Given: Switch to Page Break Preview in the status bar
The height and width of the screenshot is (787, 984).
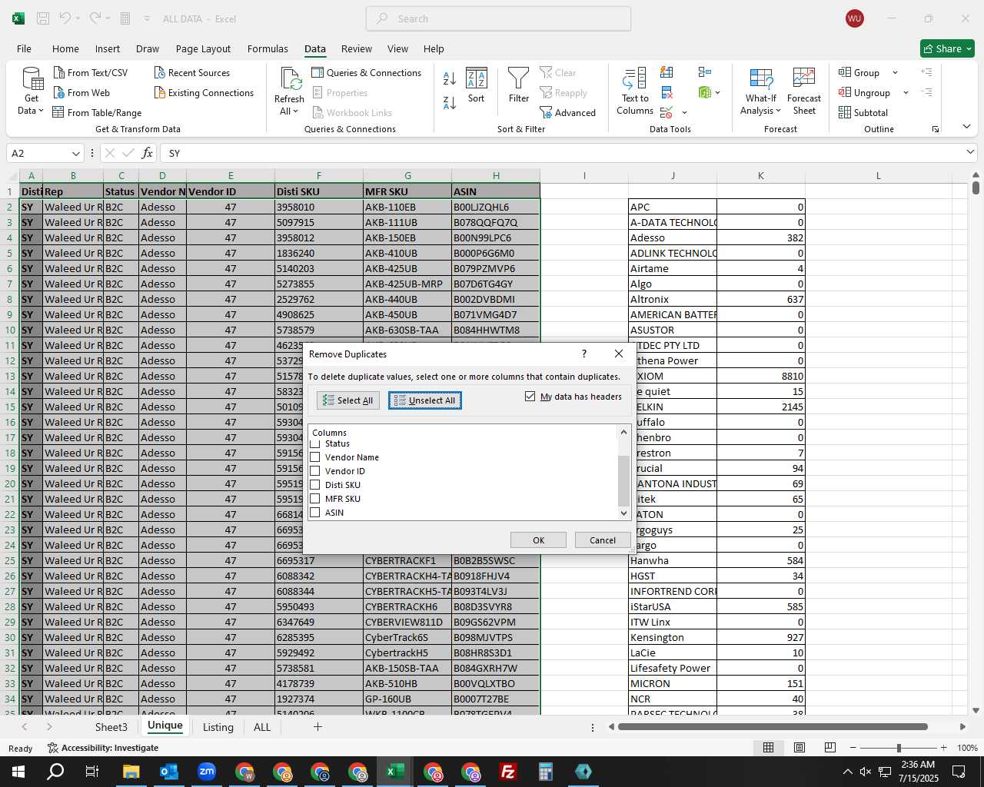Looking at the screenshot, I should pos(829,748).
